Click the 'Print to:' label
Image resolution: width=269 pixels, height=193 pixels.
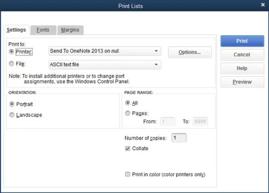tap(17, 44)
